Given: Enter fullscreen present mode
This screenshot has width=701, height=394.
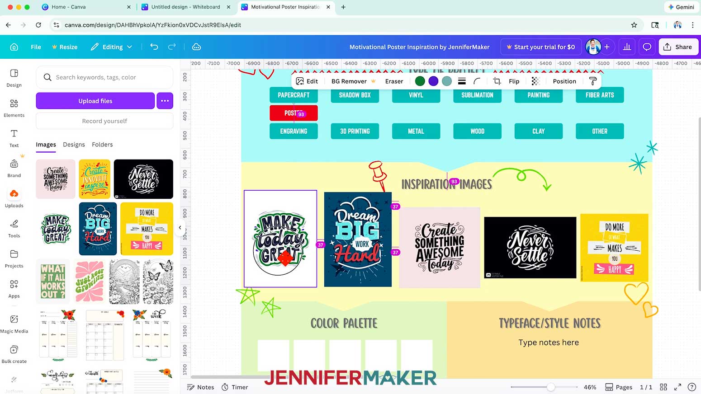Looking at the screenshot, I should click(677, 387).
